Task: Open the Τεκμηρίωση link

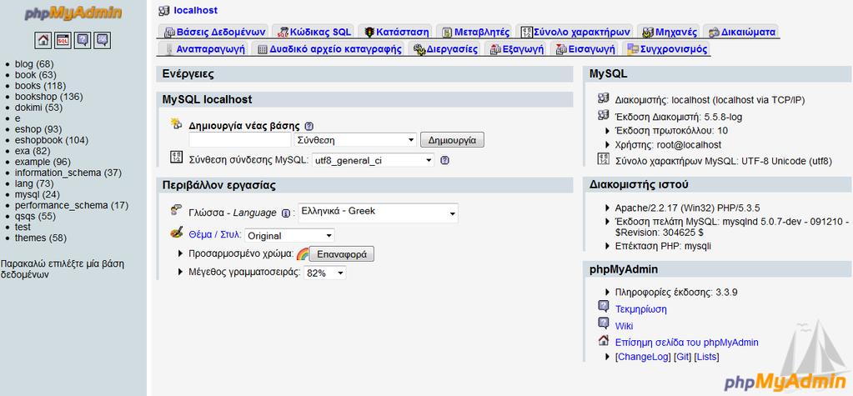Action: point(641,309)
